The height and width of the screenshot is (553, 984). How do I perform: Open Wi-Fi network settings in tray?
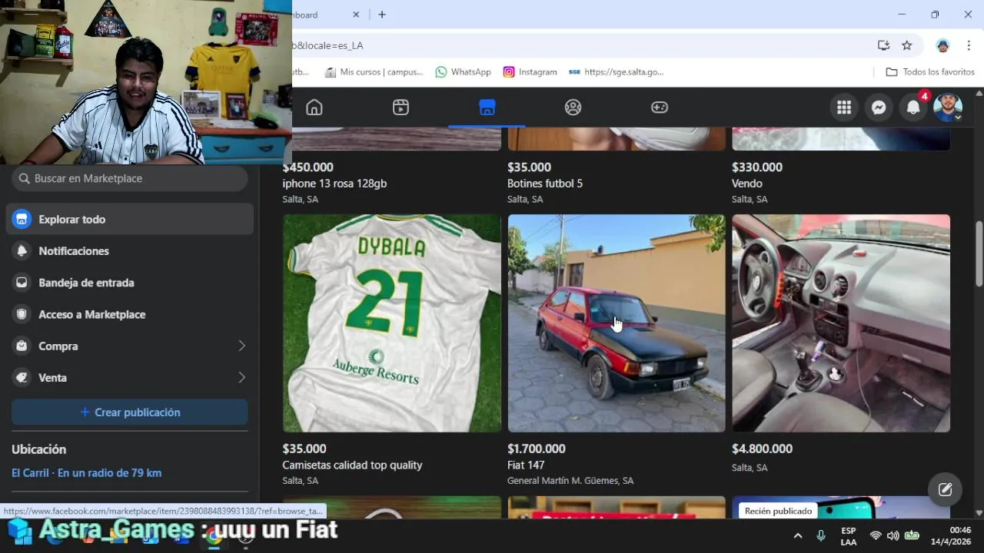point(876,535)
